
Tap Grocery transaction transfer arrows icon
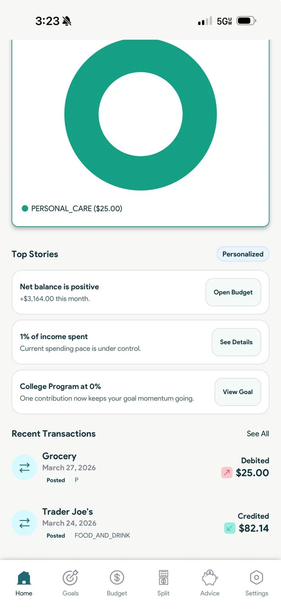click(24, 467)
